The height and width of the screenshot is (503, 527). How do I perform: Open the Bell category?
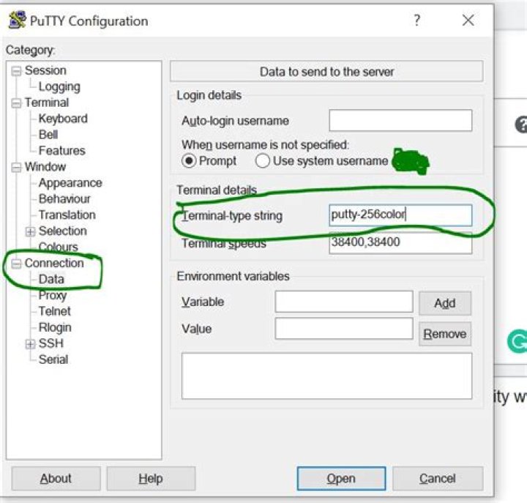pyautogui.click(x=48, y=135)
